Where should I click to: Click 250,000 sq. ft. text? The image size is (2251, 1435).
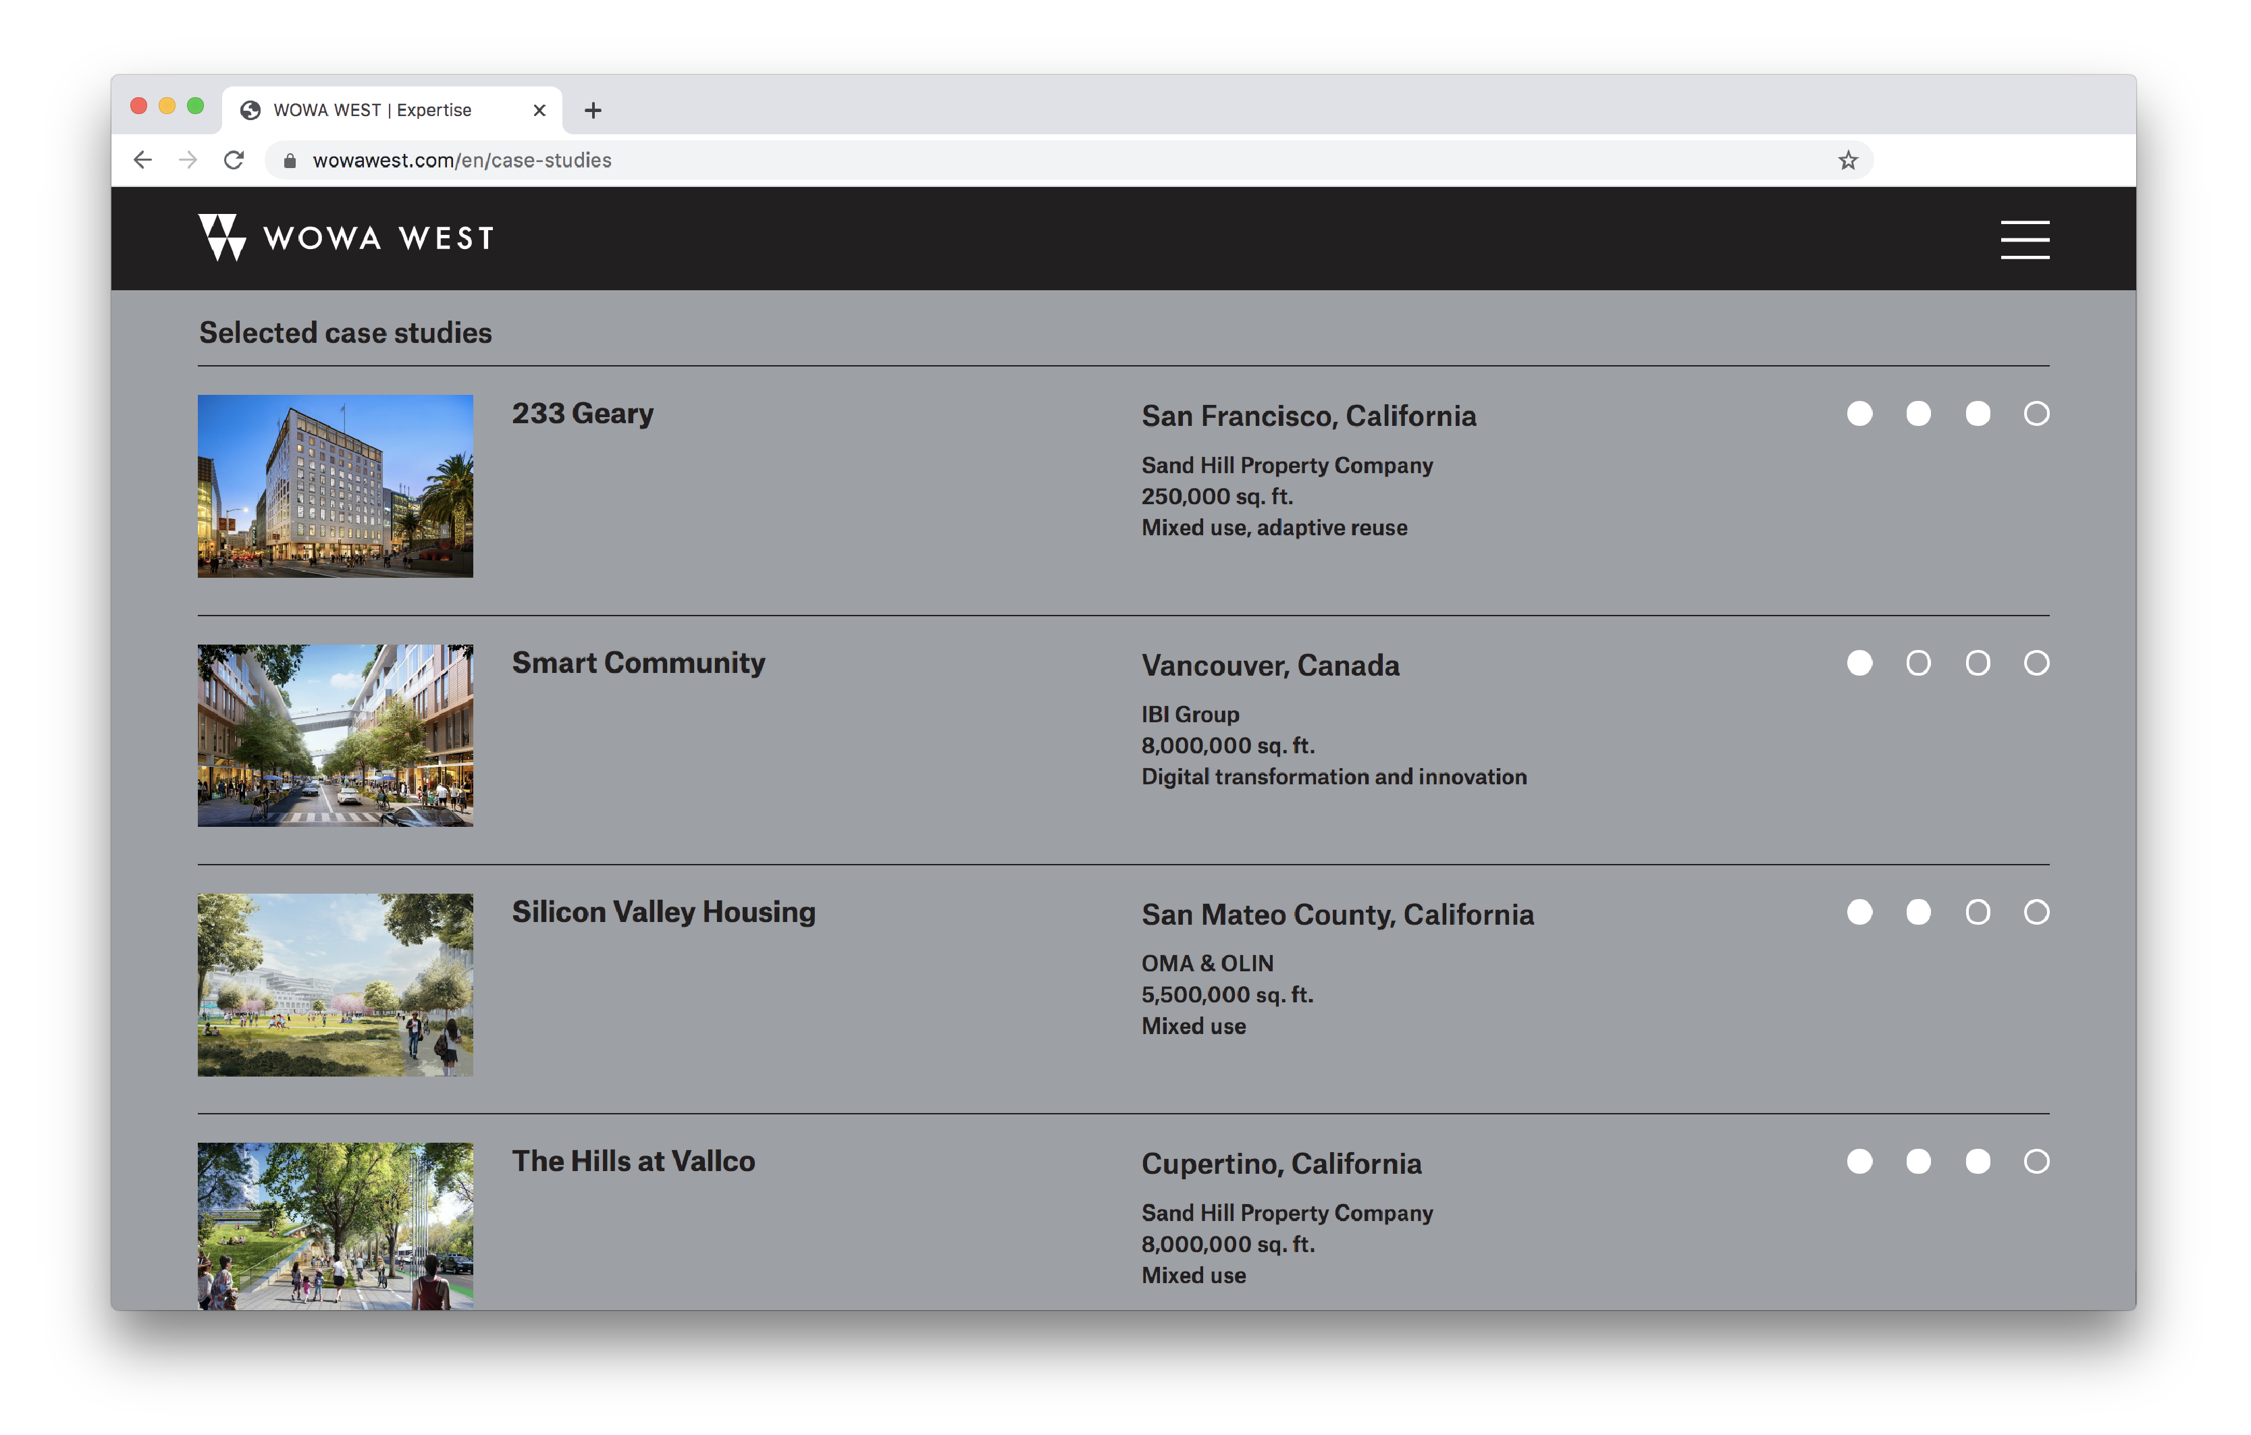tap(1217, 496)
